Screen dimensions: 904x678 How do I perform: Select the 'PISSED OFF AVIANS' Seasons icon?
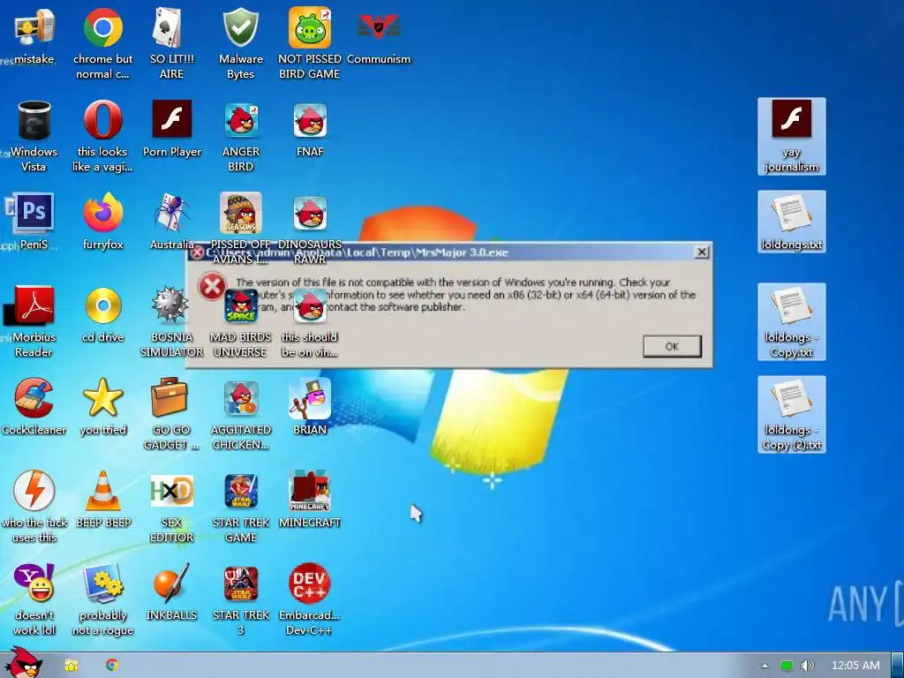click(x=241, y=229)
